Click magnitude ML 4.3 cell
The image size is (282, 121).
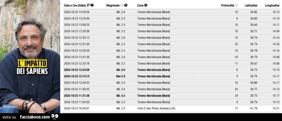(x=121, y=96)
